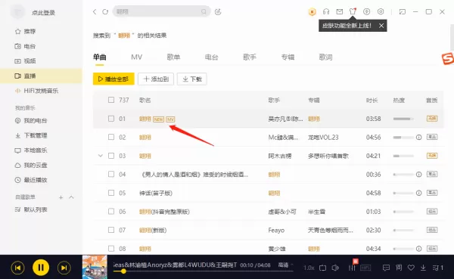Skip to the next track
This screenshot has width=454, height=279.
point(64,268)
